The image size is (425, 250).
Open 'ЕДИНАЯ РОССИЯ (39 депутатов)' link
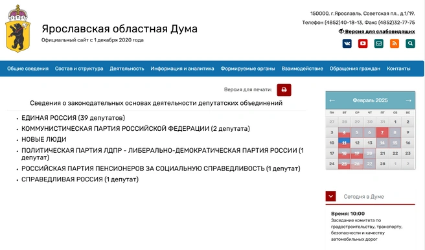(x=73, y=118)
